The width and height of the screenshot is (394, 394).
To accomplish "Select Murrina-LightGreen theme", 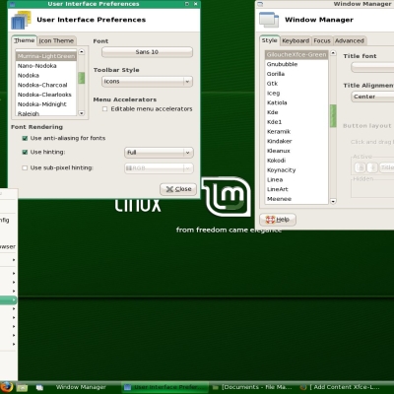I will (46, 56).
